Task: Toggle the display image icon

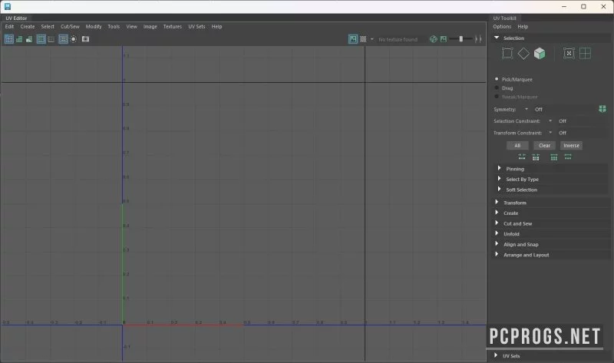Action: 353,39
